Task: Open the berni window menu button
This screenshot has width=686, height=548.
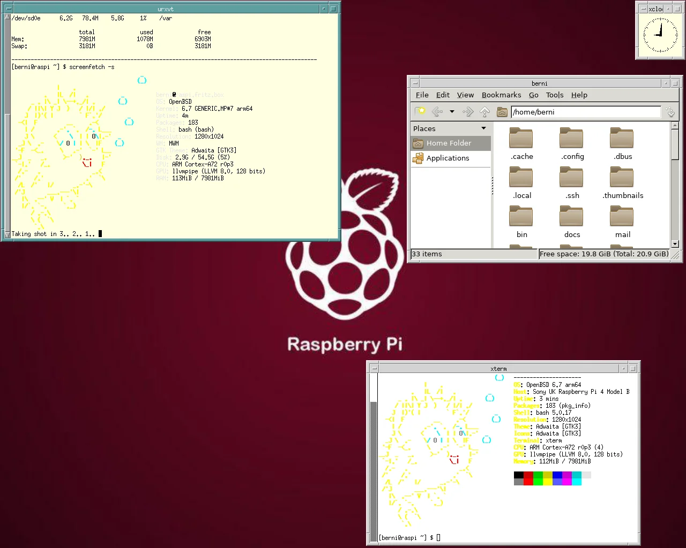Action: point(415,83)
